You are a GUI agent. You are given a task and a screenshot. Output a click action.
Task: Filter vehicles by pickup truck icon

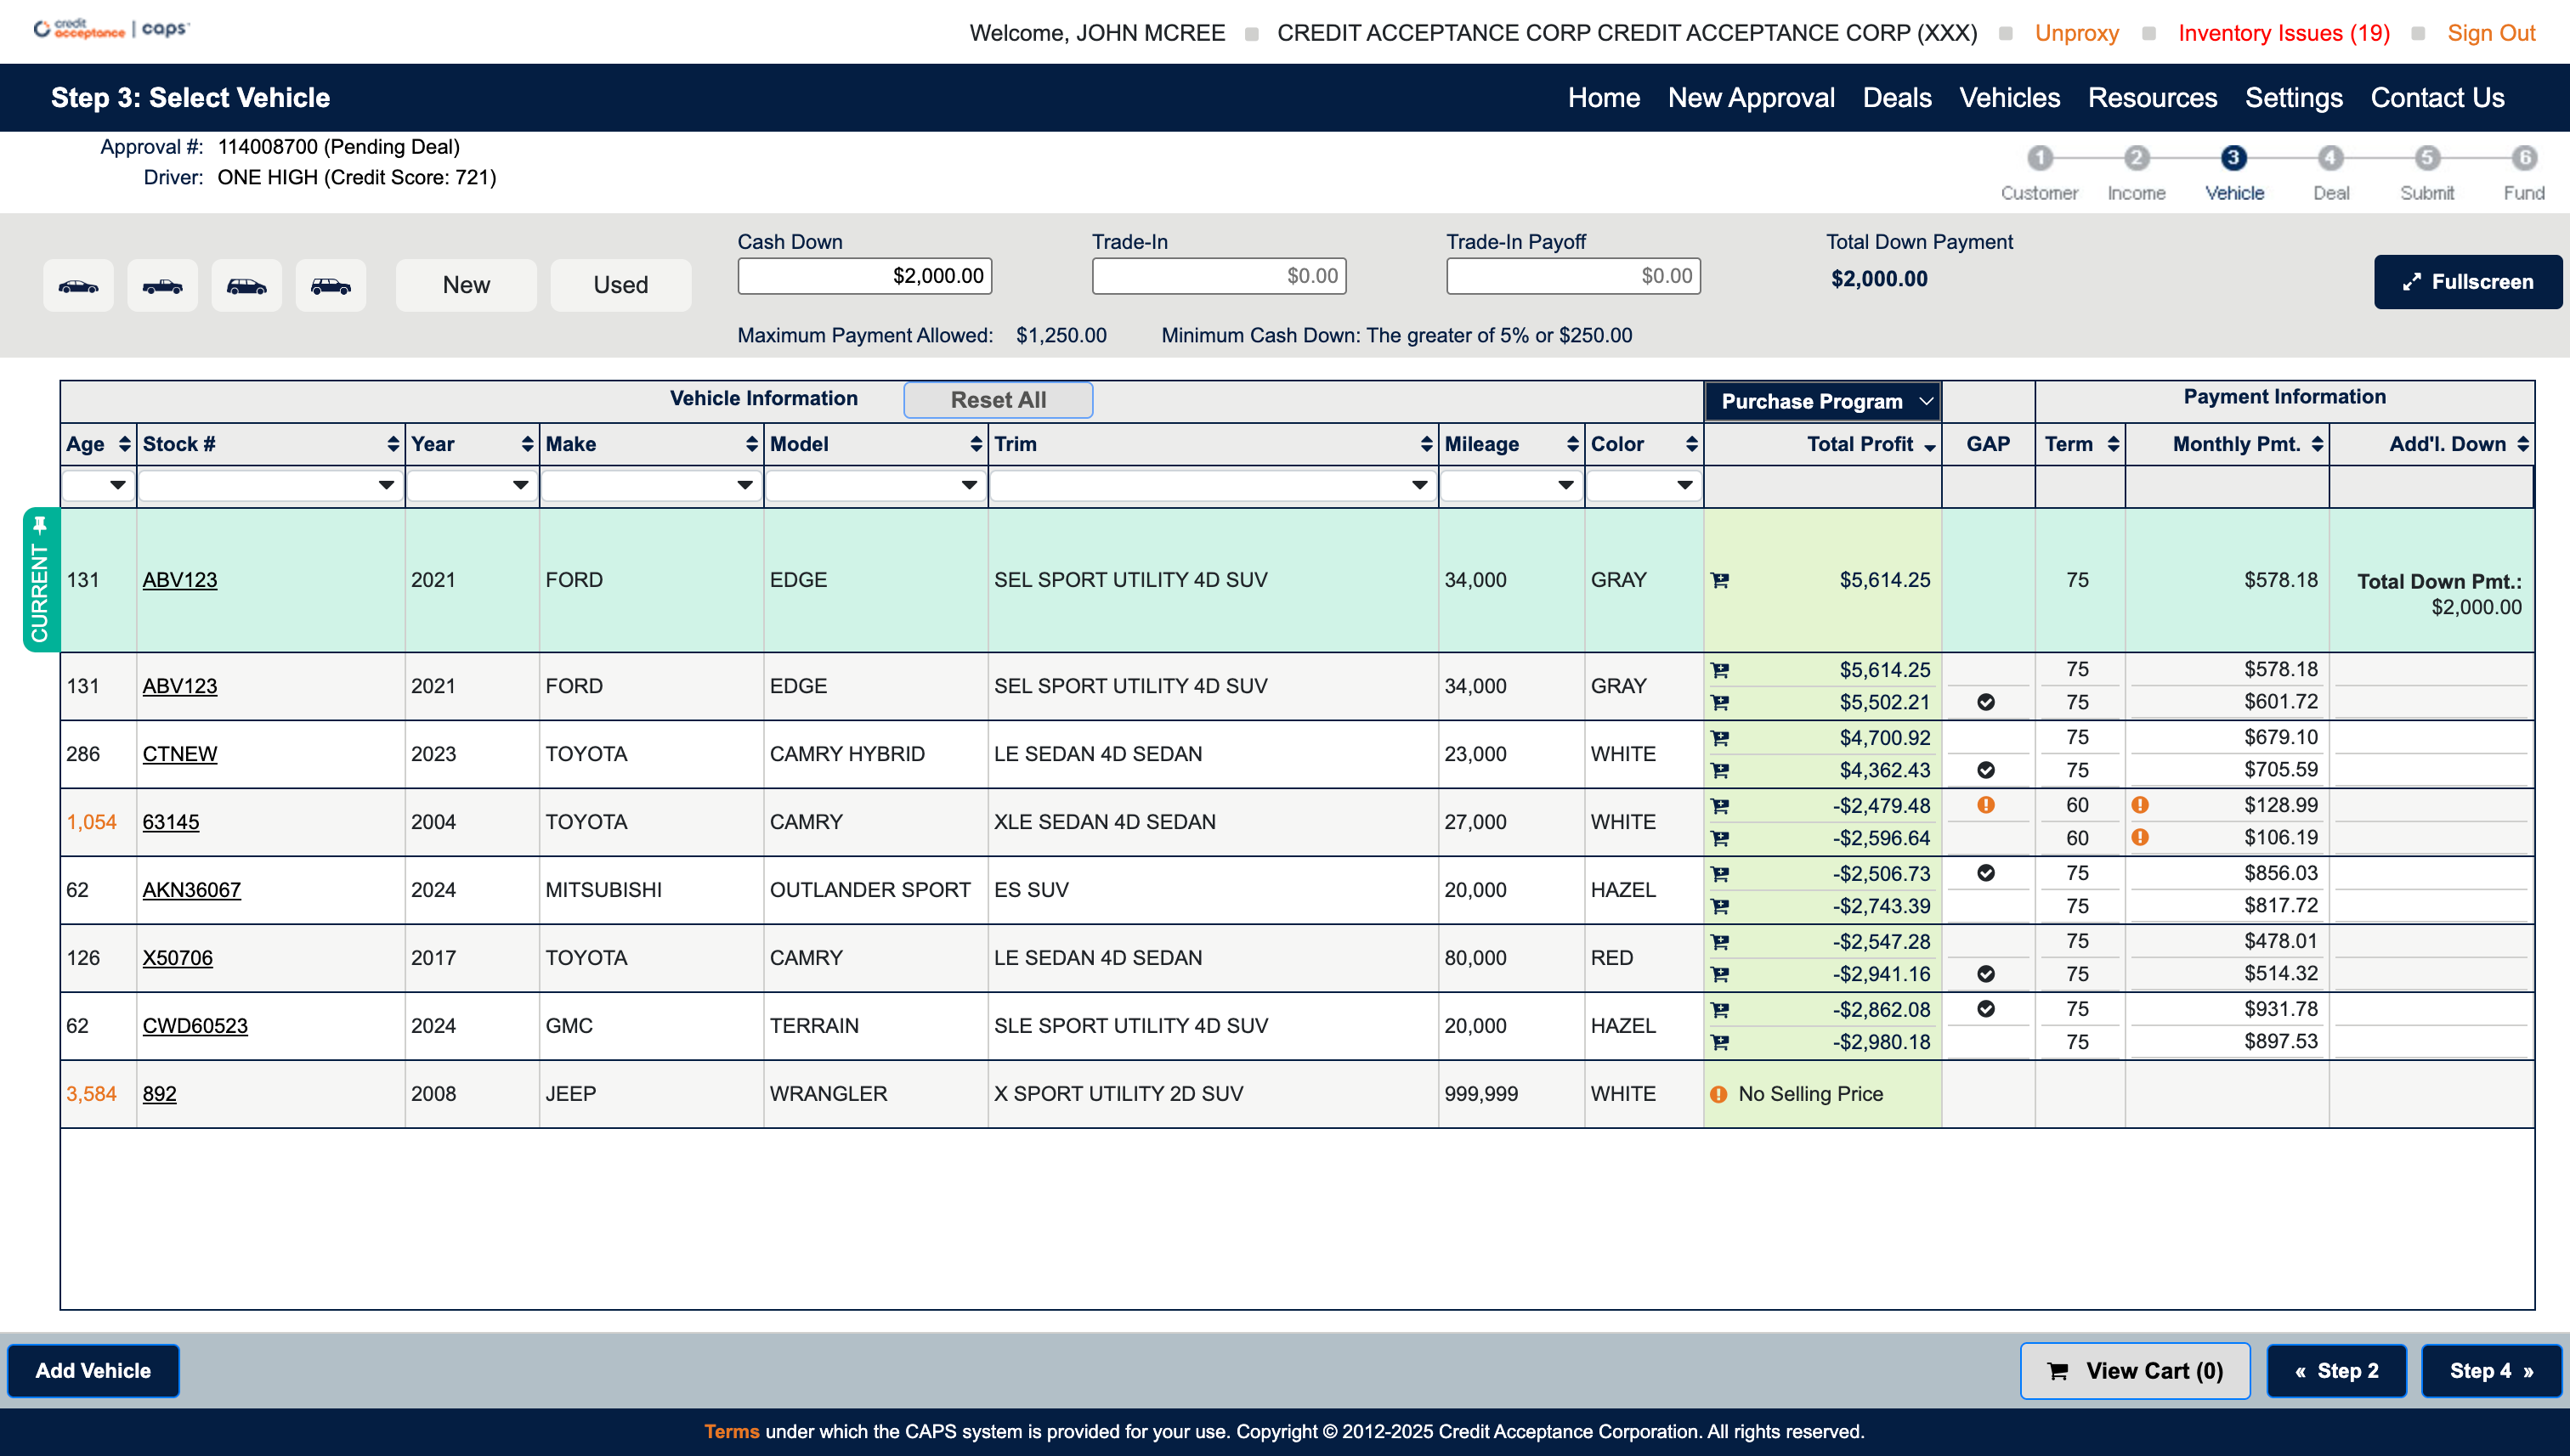[x=162, y=286]
